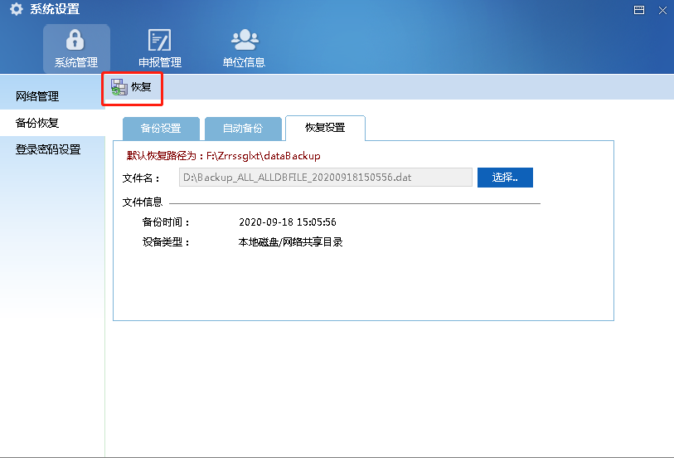Open 系统管理 lock icon section
The width and height of the screenshot is (674, 458).
coord(76,48)
